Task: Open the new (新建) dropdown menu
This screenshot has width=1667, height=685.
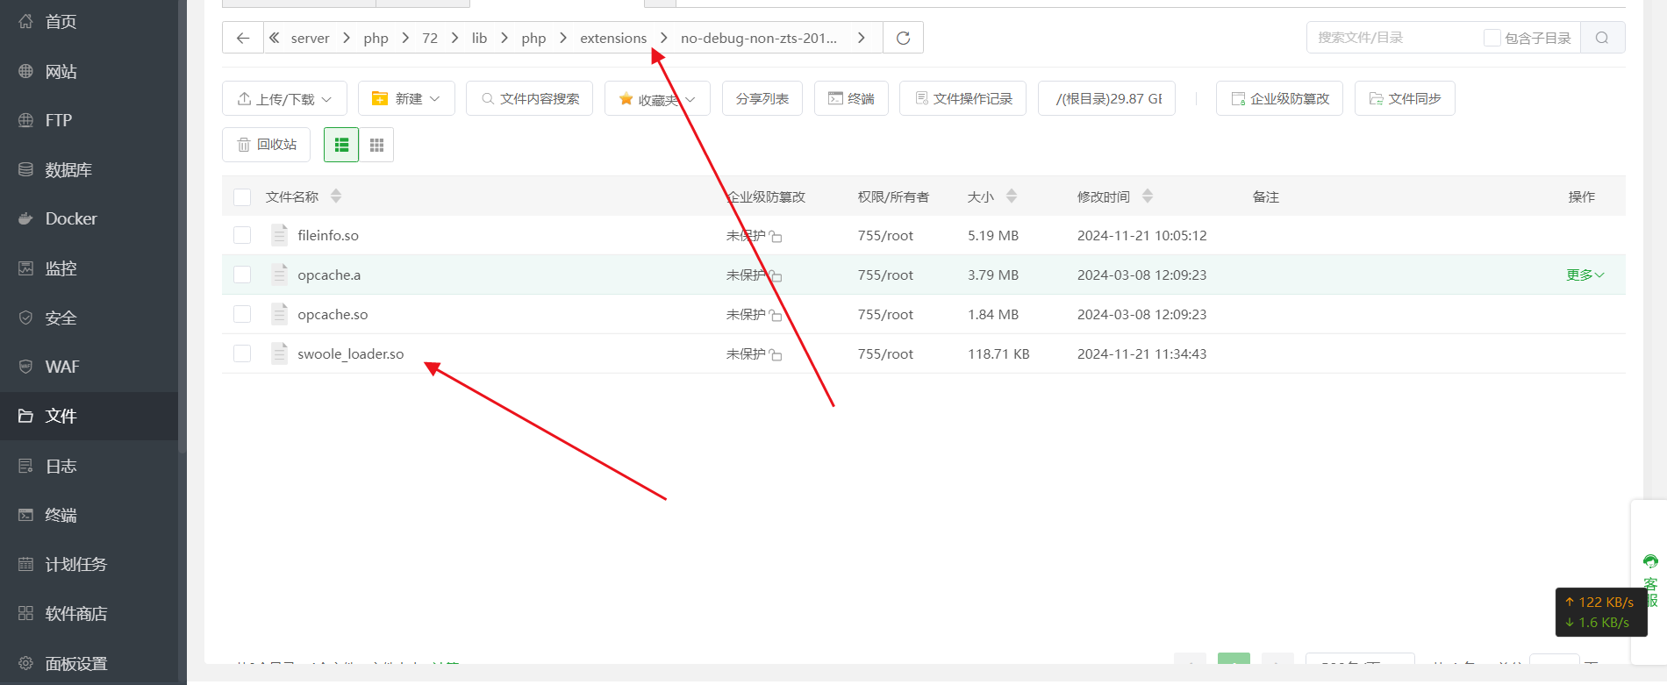Action: [406, 98]
